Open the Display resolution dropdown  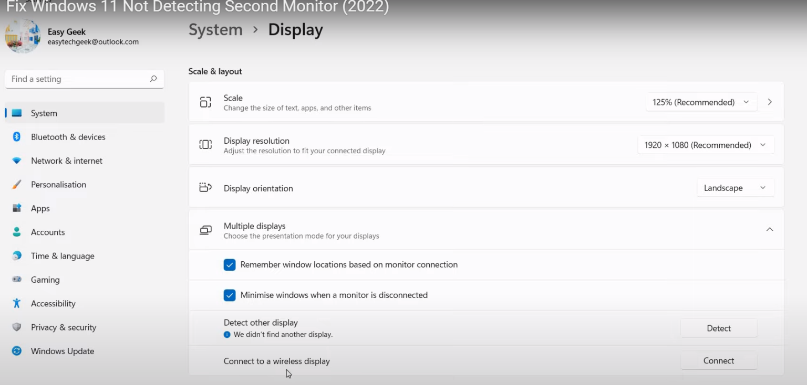tap(705, 145)
